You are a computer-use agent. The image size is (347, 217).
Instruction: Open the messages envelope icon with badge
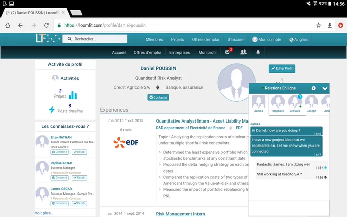pos(227,52)
